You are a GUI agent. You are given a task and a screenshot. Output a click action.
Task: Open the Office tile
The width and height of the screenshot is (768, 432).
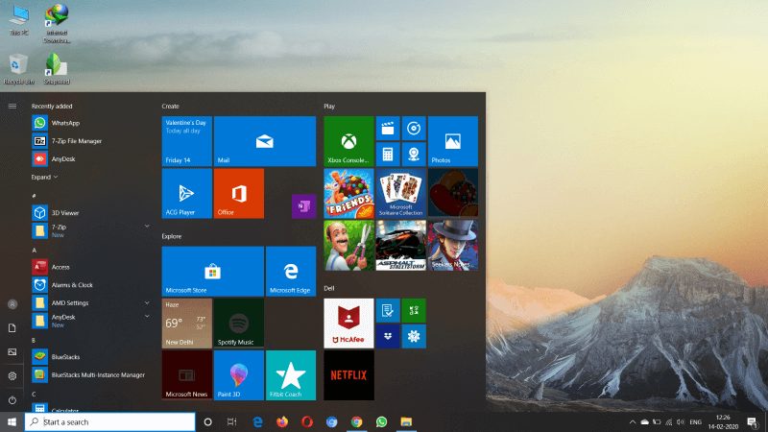239,194
